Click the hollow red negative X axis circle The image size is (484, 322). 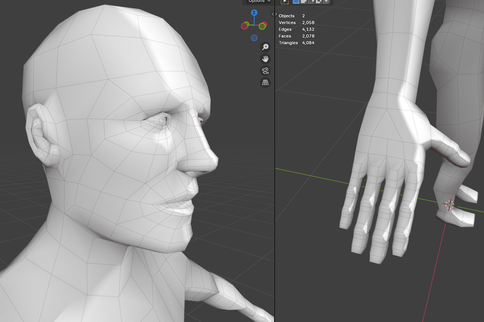point(244,26)
